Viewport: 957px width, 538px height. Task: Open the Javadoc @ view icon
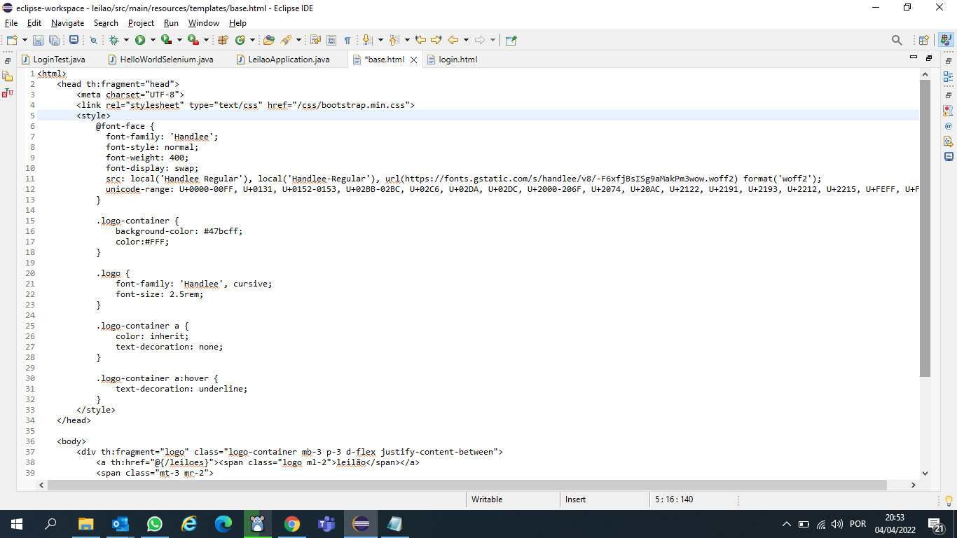click(949, 126)
